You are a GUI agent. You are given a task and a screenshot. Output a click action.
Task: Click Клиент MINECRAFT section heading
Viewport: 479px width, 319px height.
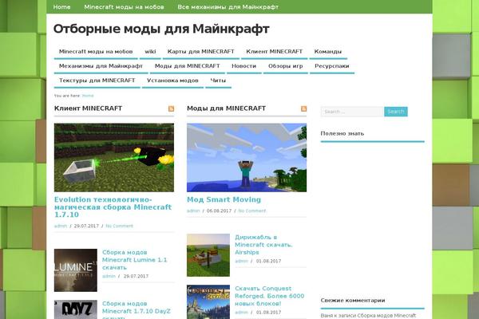[x=88, y=108]
